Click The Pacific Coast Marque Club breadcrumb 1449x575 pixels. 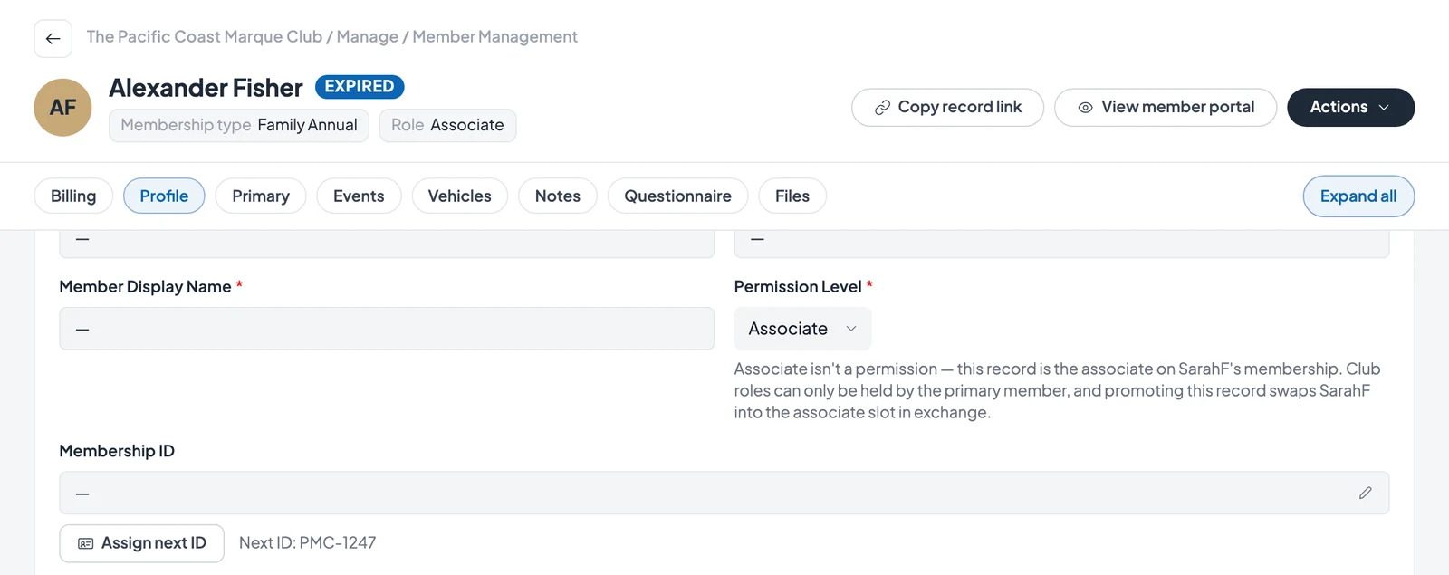point(205,37)
